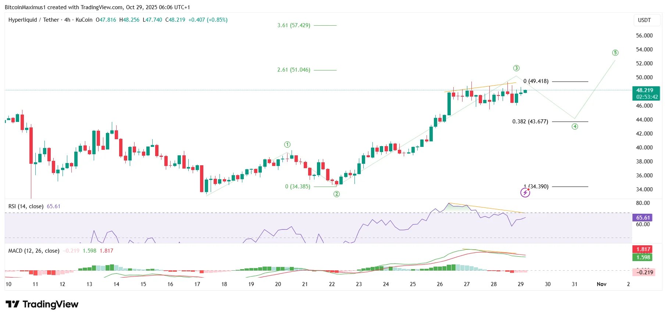Click the Nov label on time axis

click(x=602, y=284)
